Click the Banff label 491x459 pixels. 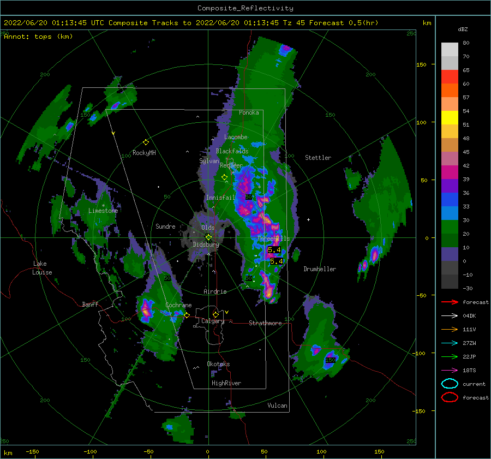(x=90, y=304)
